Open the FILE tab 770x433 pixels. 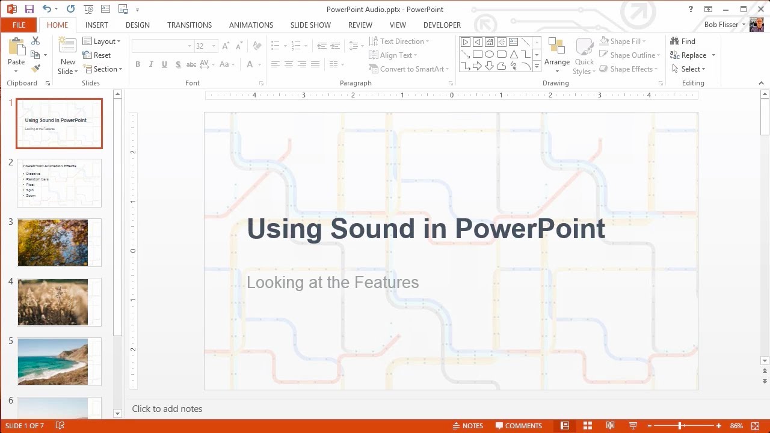click(19, 25)
